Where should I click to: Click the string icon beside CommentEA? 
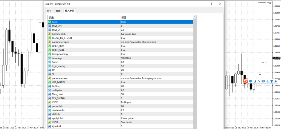click(50, 34)
